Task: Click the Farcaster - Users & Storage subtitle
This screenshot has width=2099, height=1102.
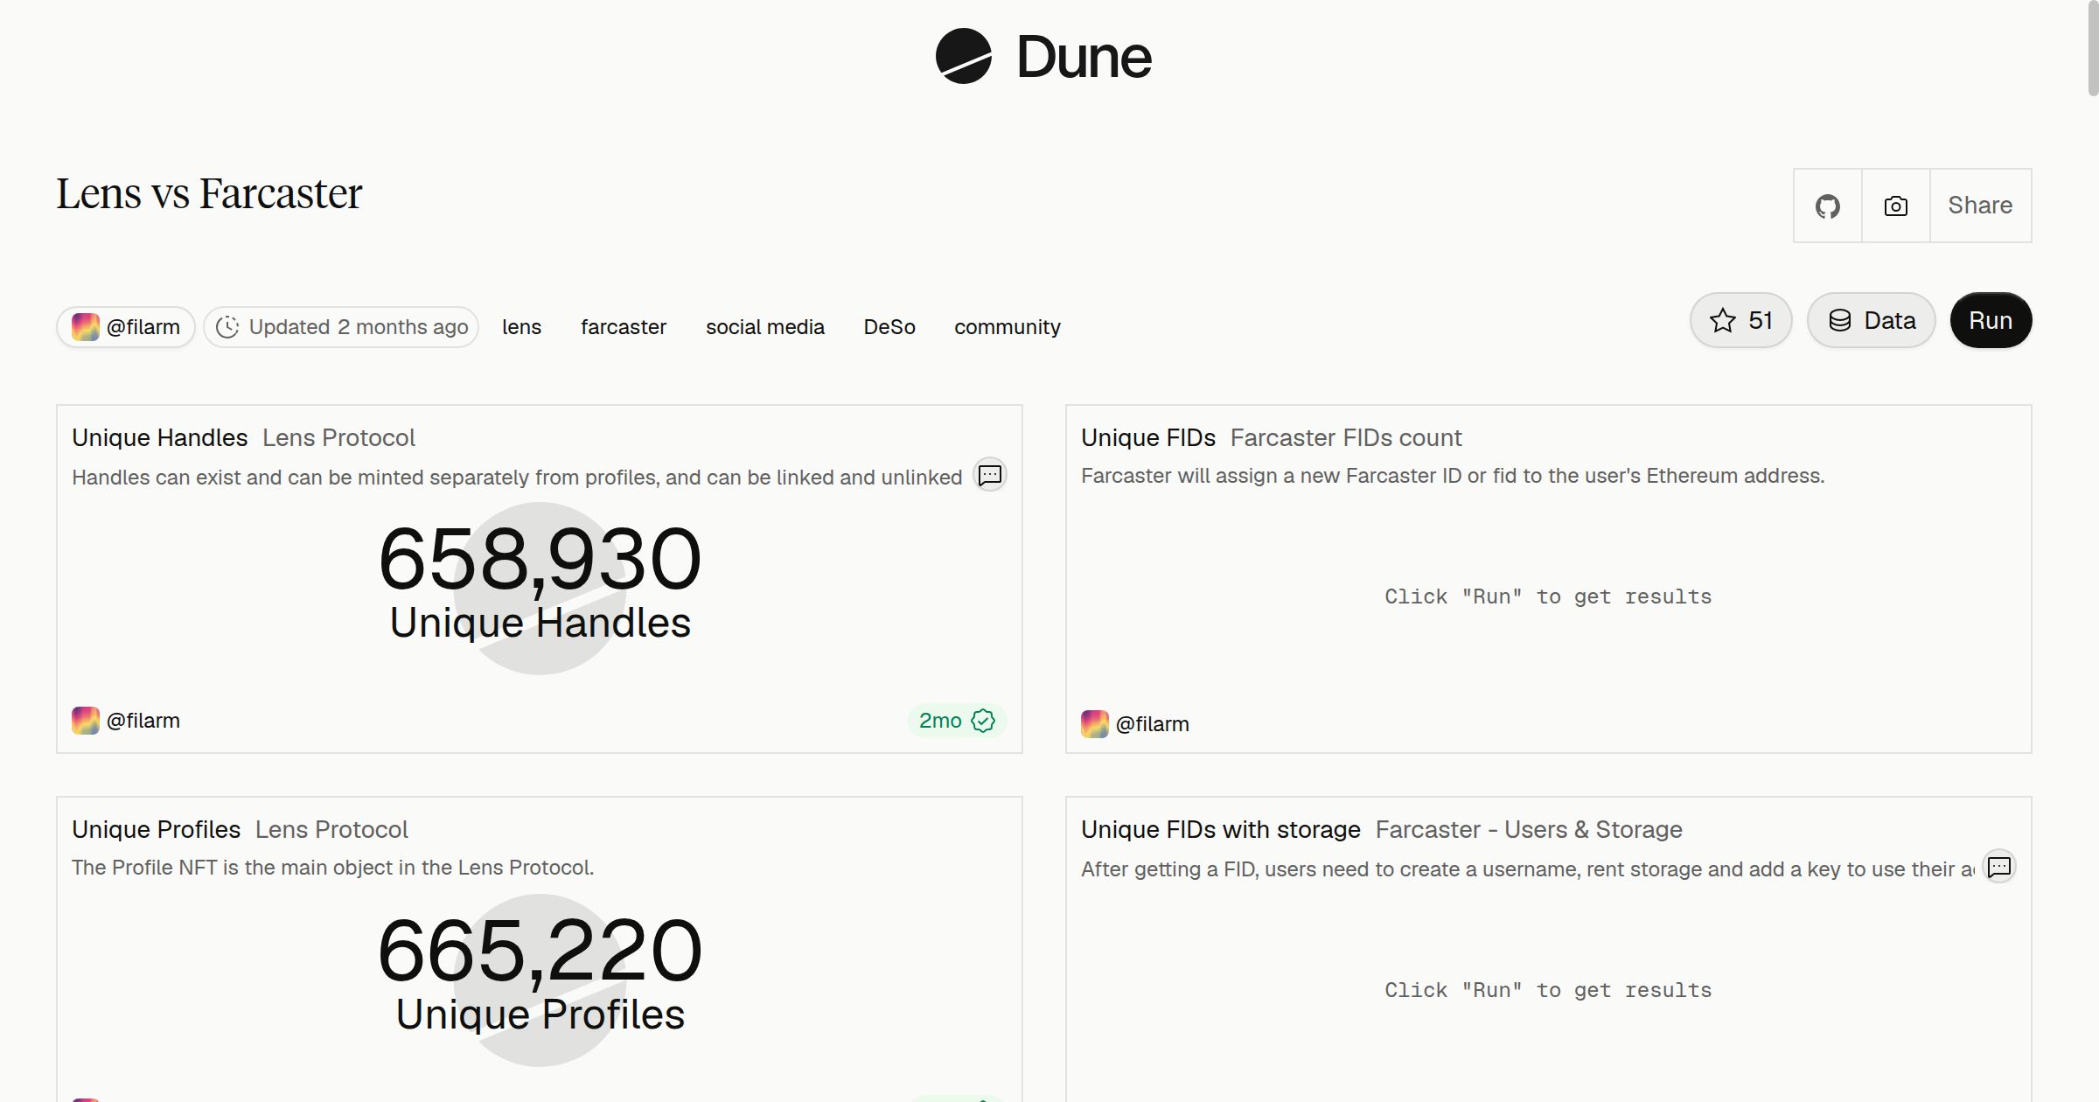Action: [x=1529, y=829]
